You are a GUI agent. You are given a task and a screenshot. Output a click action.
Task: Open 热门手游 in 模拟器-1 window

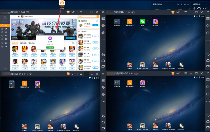(155, 23)
